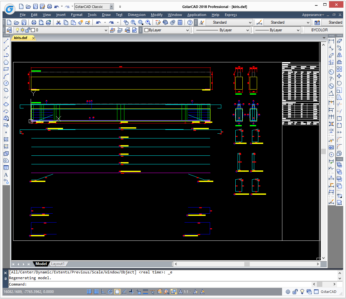Open the Express menu

click(x=231, y=15)
